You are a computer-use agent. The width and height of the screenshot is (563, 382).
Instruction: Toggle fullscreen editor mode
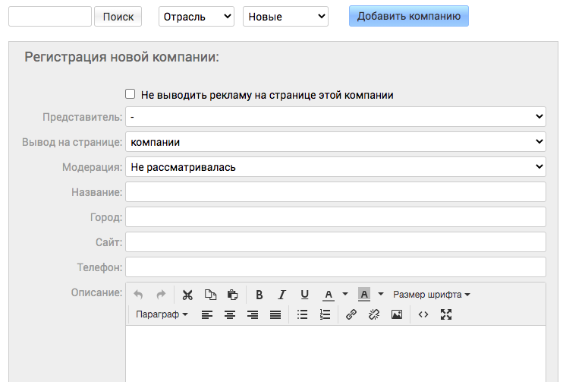click(446, 315)
